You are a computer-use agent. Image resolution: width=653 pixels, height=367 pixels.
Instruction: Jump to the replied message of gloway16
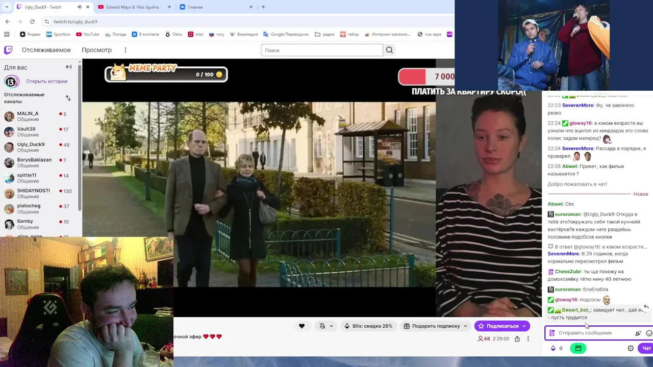(x=597, y=247)
